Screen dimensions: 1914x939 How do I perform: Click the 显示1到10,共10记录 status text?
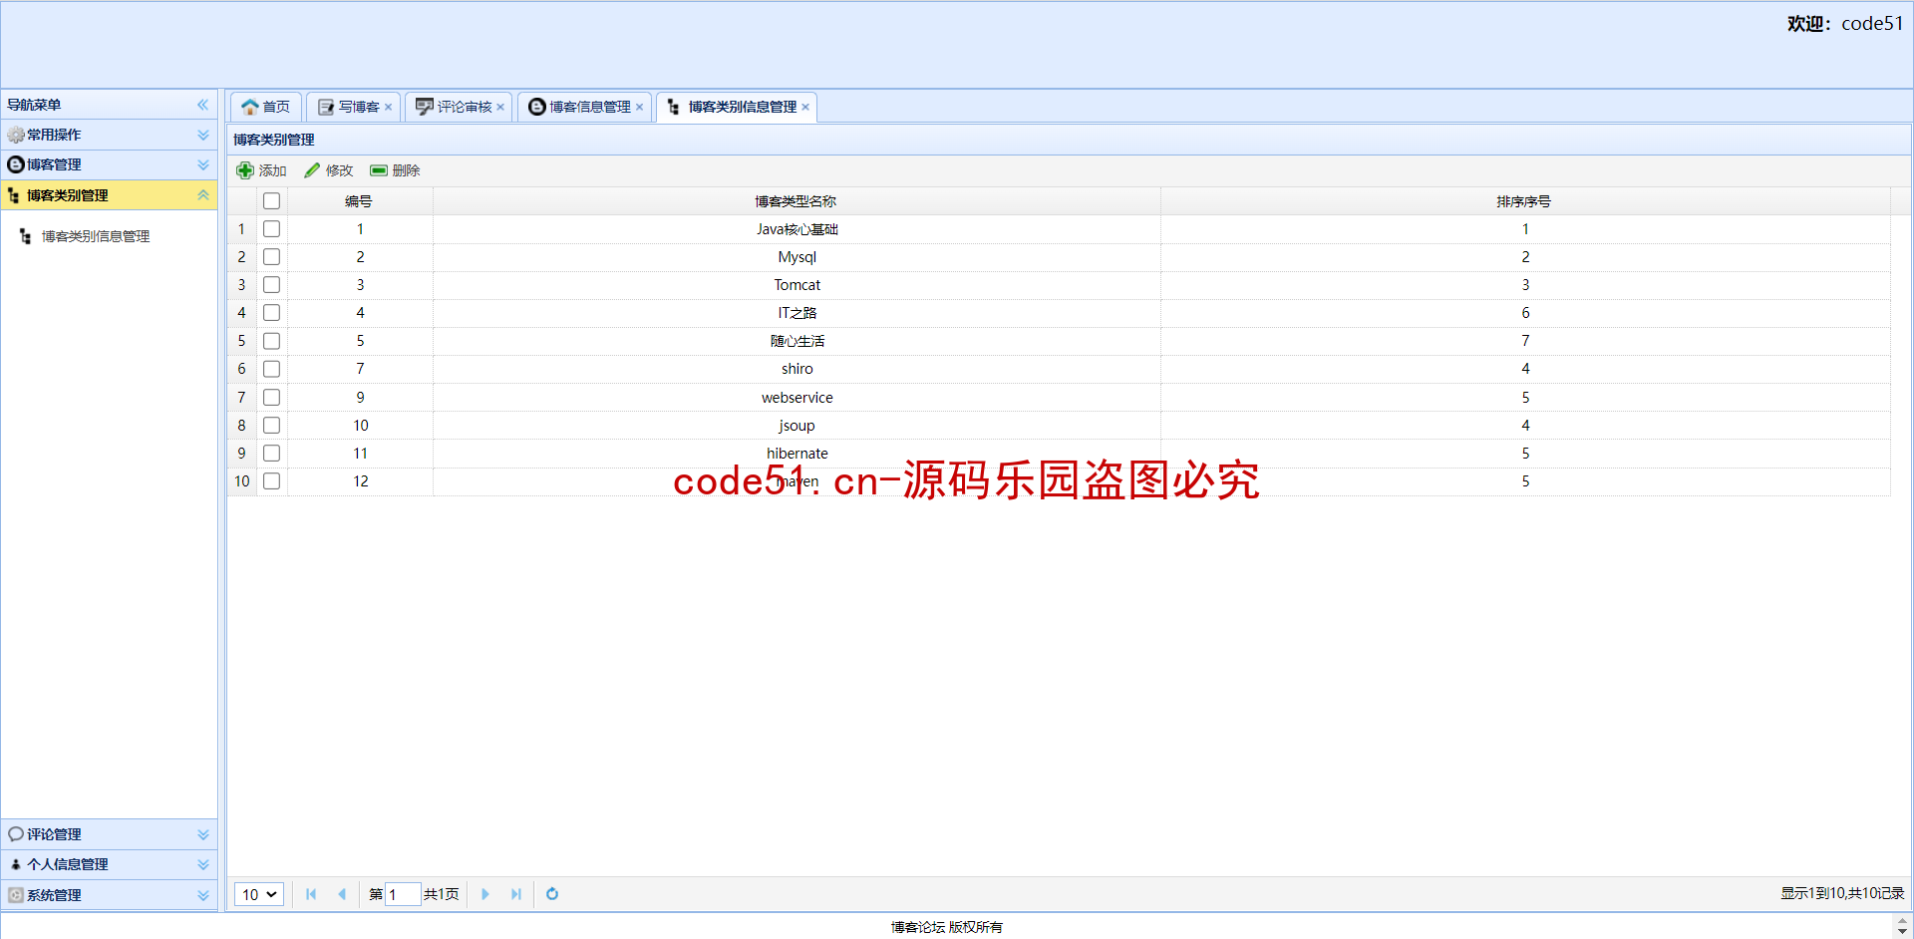click(1842, 894)
